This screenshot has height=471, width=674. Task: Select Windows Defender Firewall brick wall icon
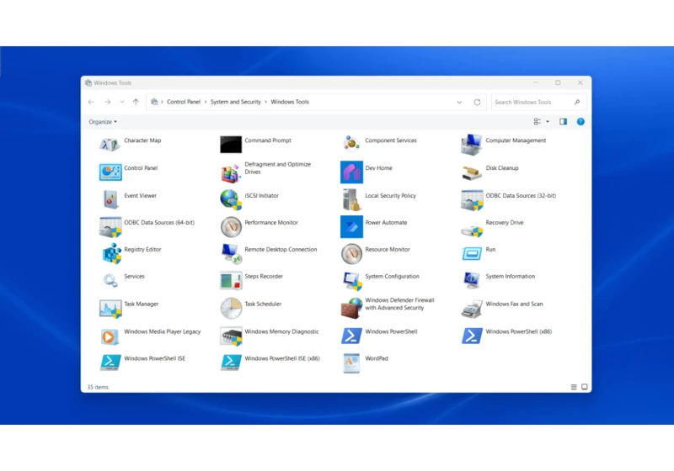351,308
